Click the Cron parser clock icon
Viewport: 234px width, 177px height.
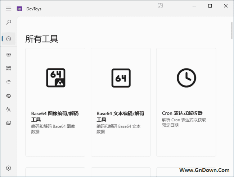(186, 78)
